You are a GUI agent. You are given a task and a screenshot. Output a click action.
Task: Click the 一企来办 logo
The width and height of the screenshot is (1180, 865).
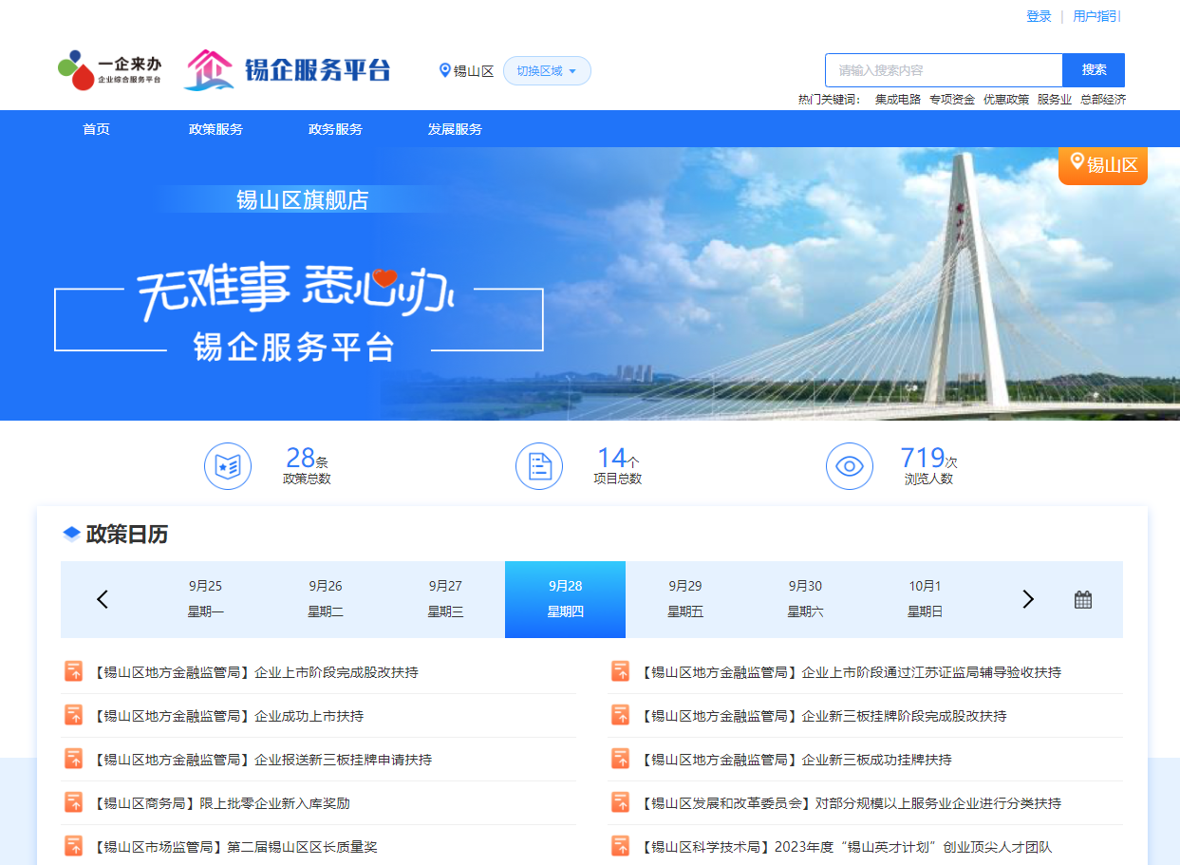pyautogui.click(x=109, y=70)
